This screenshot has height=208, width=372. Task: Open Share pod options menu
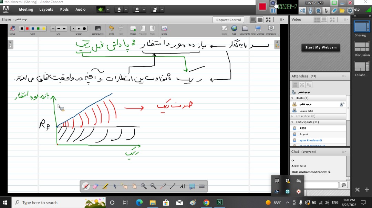[282, 20]
